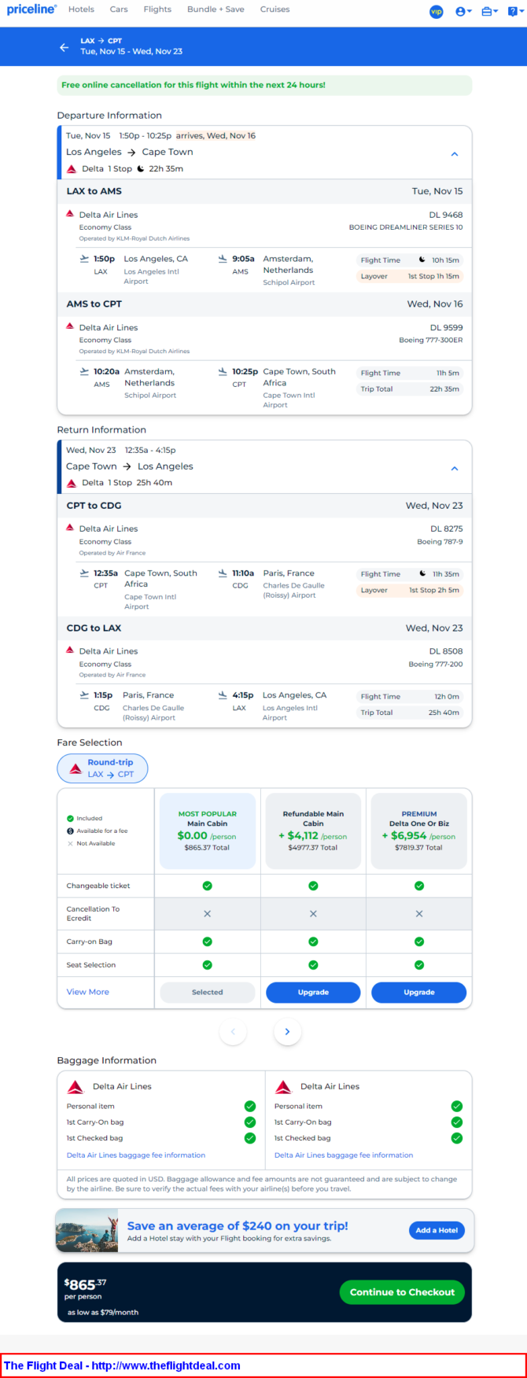This screenshot has width=527, height=1378.
Task: Click Seat Selection check under Refundable Main Cabin
Action: (313, 965)
